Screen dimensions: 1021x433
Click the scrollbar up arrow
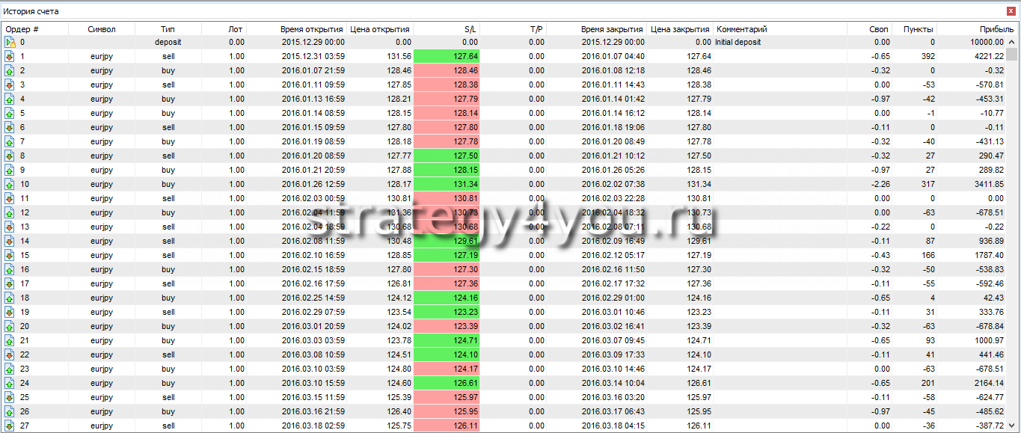pos(1012,41)
